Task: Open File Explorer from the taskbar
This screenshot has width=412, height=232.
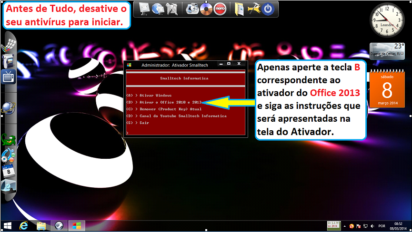Action: [41, 226]
